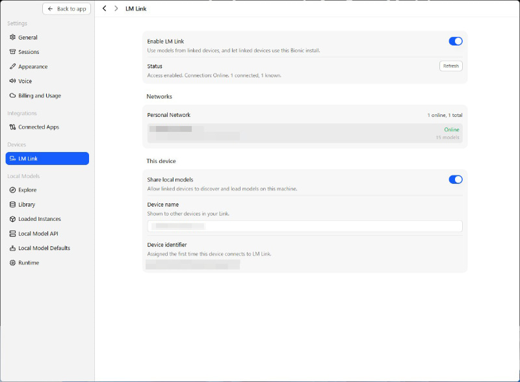
Task: Open General settings
Action: (47, 38)
